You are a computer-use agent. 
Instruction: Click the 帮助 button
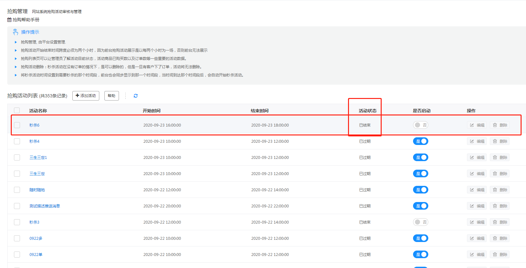[x=111, y=96]
